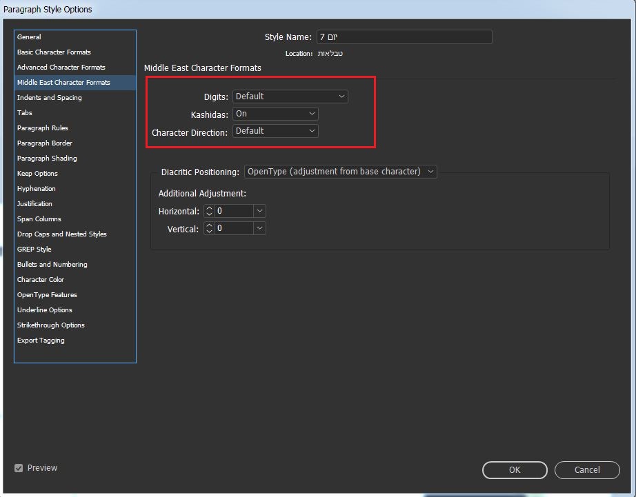Expand the Diacritic Positioning dropdown
Viewport: 636px width, 497px height.
click(341, 172)
